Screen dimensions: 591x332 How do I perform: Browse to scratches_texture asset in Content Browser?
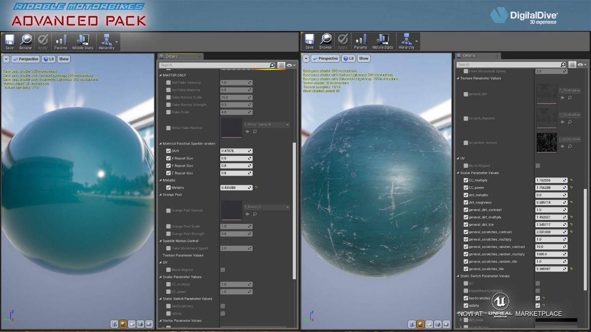(x=570, y=146)
